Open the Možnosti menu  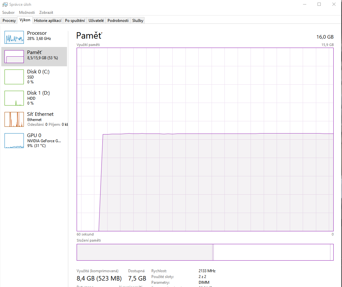(x=27, y=13)
